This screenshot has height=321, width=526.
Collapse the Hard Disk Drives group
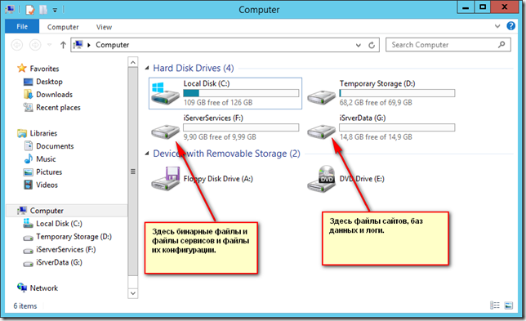pyautogui.click(x=147, y=68)
